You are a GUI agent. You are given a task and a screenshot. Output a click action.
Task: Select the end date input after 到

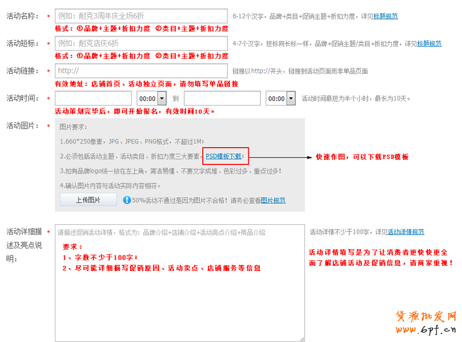222,99
